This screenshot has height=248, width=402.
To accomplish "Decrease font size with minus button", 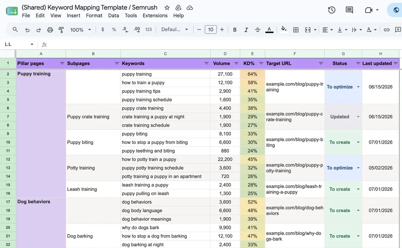I will click(x=199, y=30).
